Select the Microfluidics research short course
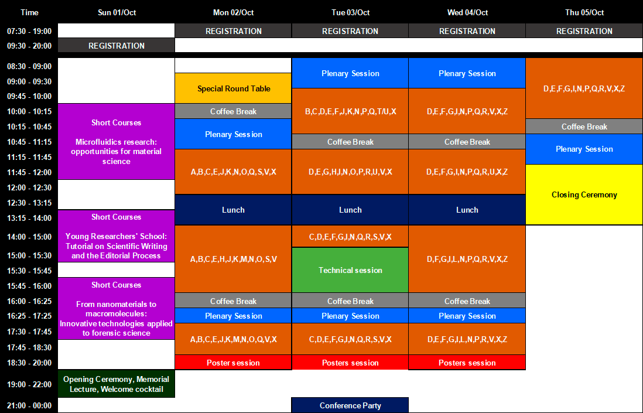 (116, 142)
